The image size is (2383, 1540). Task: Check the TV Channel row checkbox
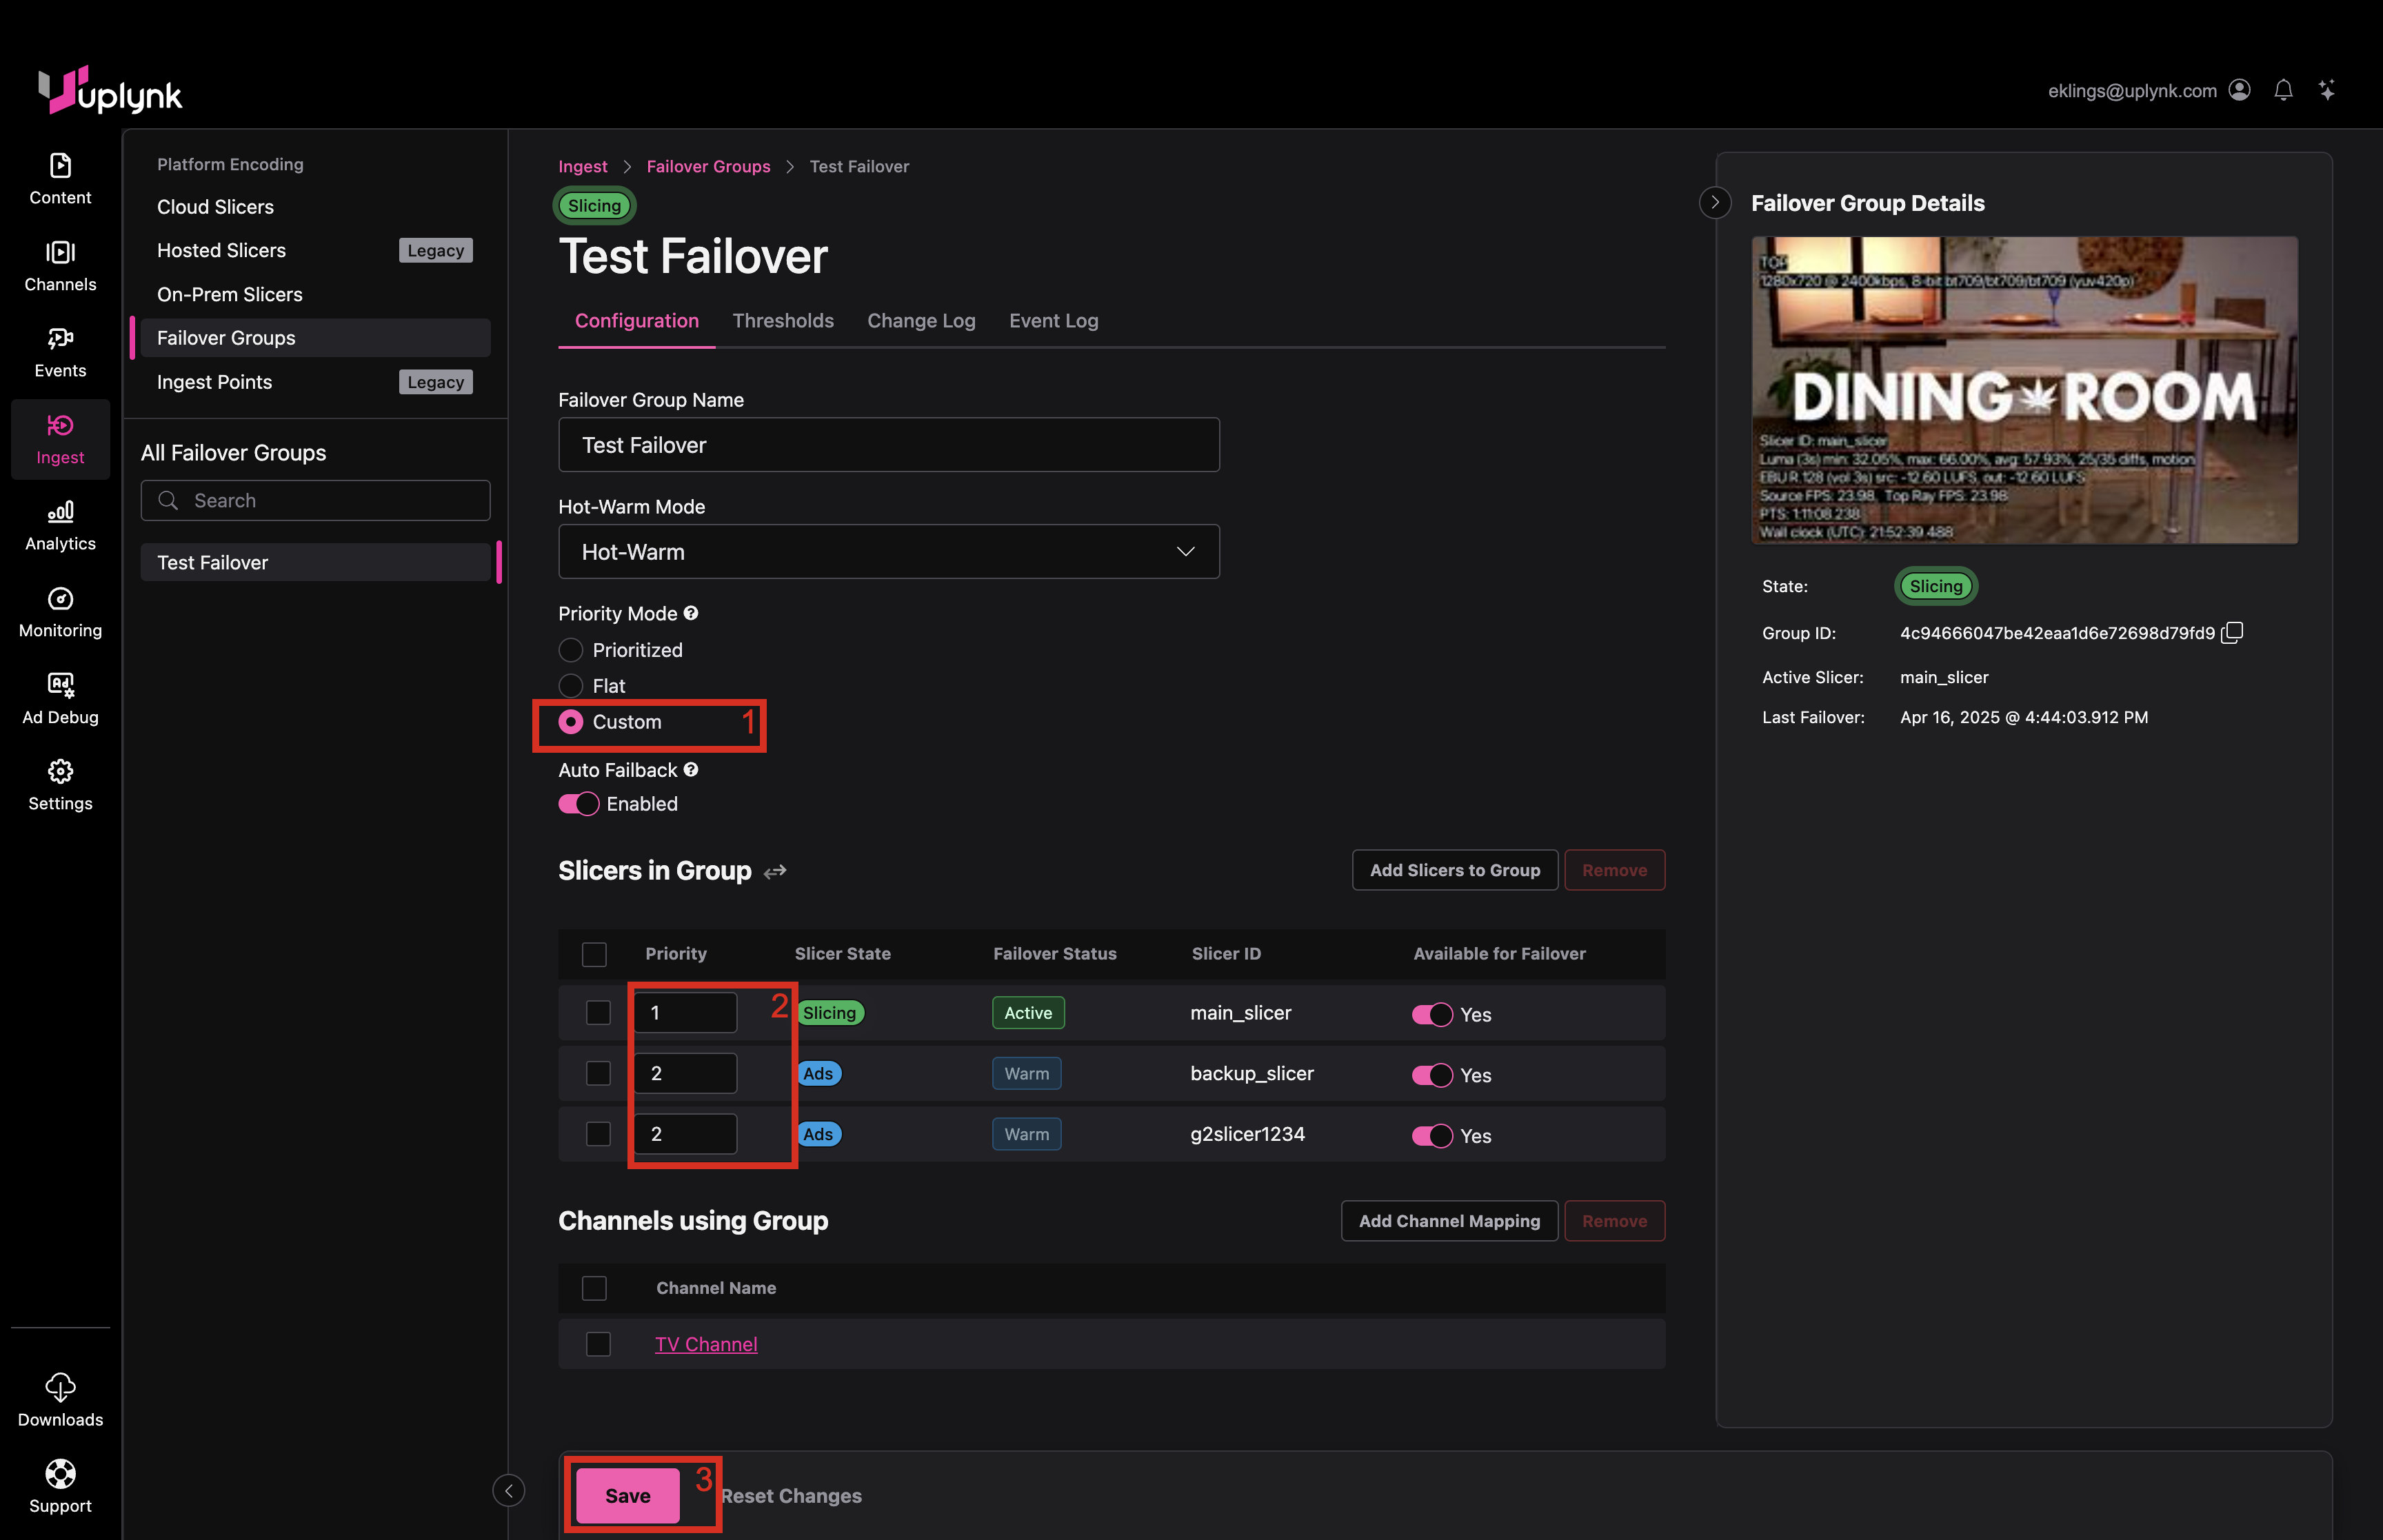[x=598, y=1344]
